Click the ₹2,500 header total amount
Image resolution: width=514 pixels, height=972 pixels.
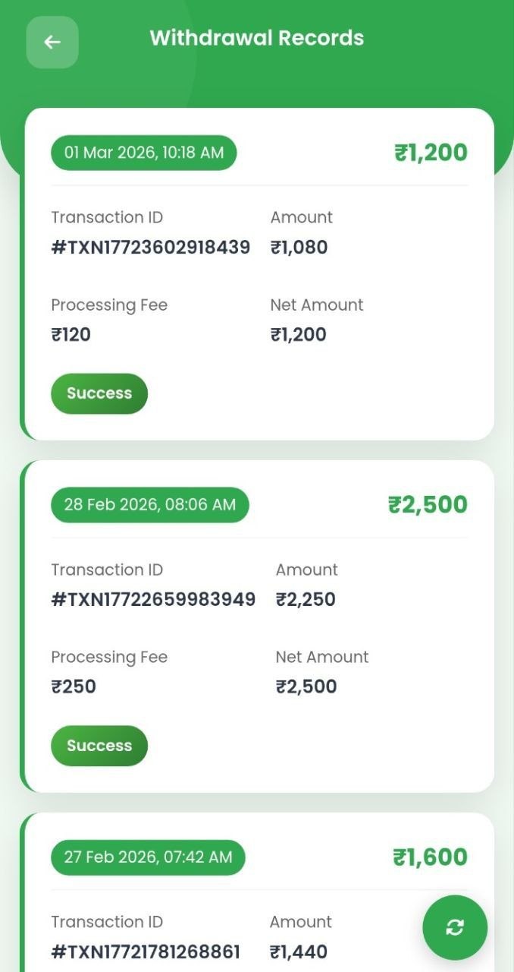click(428, 505)
